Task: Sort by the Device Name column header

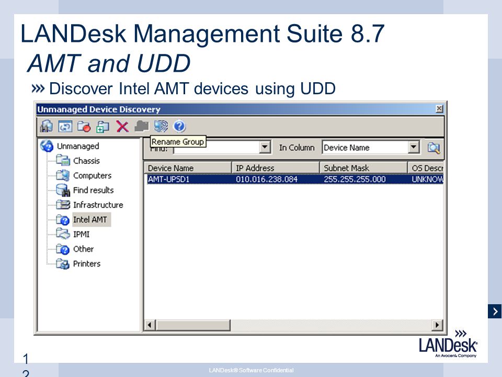Action: [188, 168]
